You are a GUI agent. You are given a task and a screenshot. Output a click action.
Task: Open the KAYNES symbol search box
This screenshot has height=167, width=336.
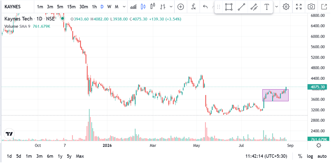(13, 7)
